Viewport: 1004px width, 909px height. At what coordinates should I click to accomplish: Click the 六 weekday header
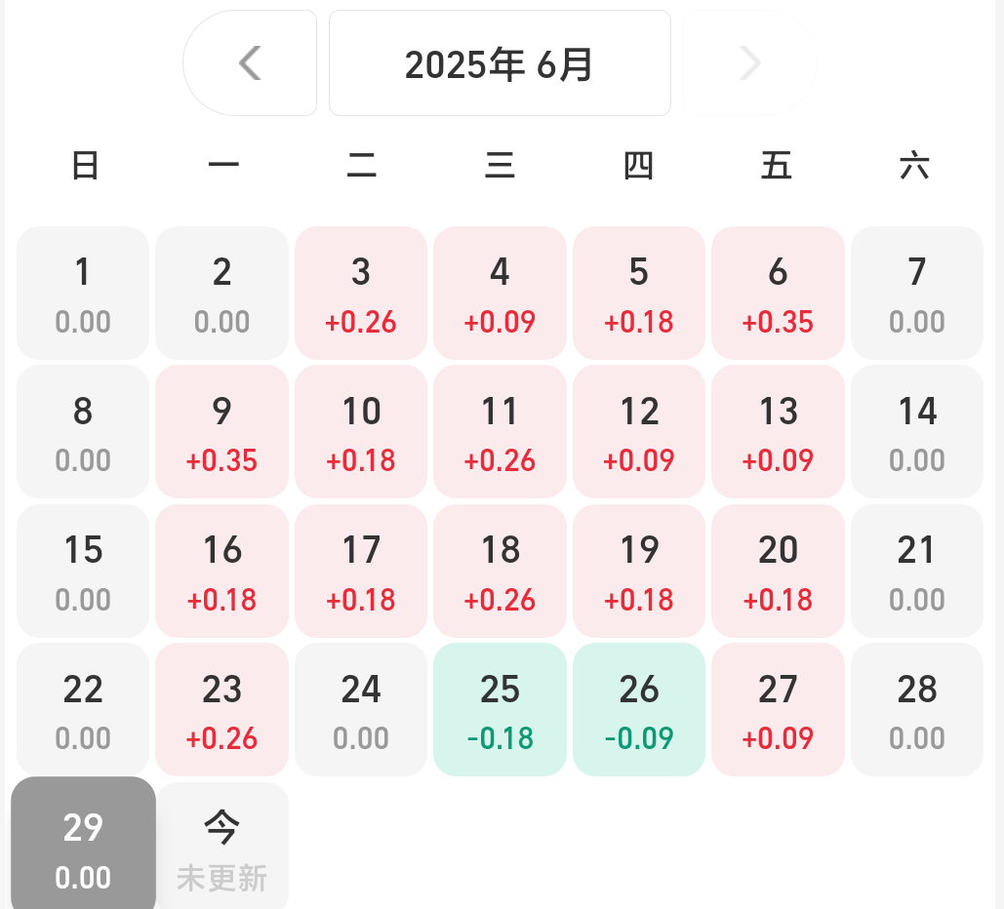914,165
